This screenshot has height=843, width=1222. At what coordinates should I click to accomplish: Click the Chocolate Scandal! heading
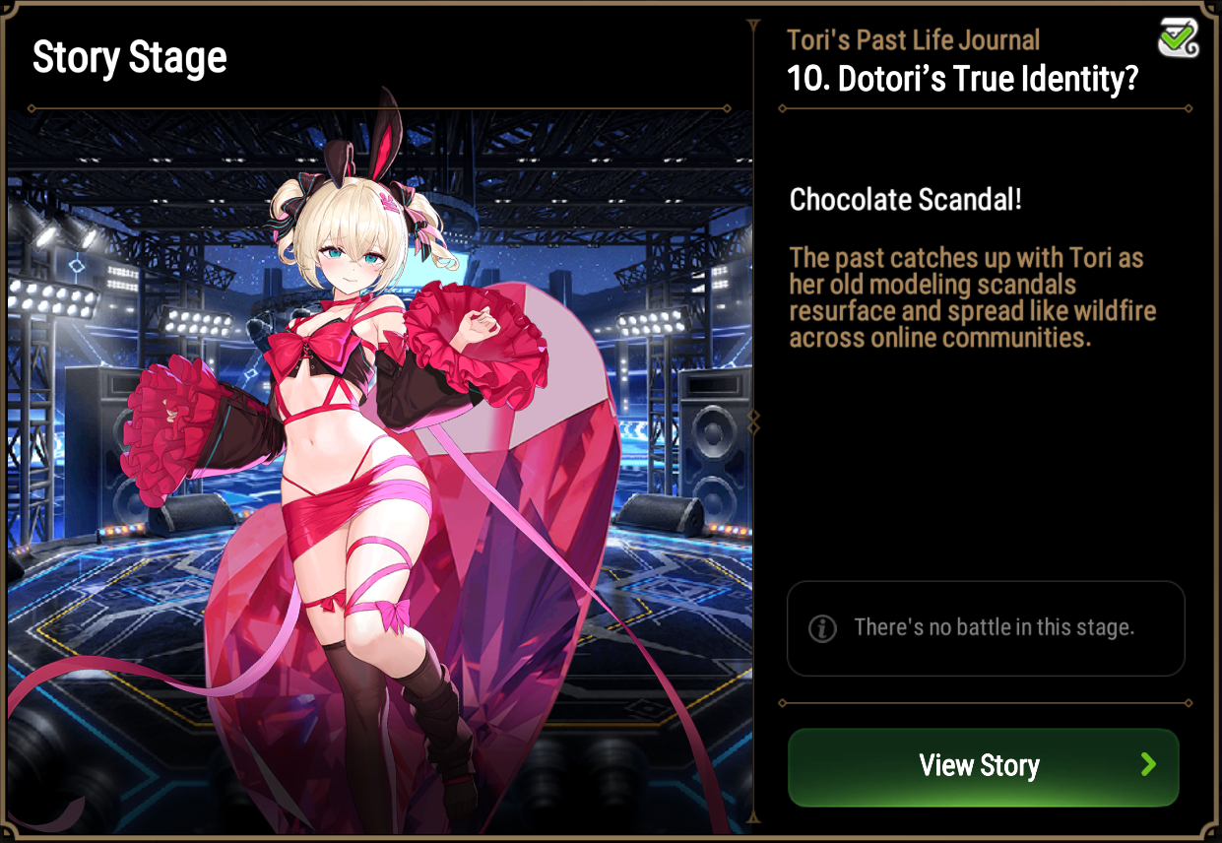[906, 200]
